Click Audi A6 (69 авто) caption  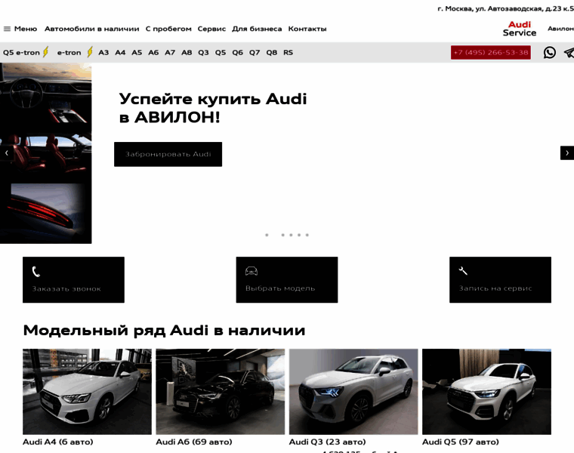pyautogui.click(x=194, y=442)
